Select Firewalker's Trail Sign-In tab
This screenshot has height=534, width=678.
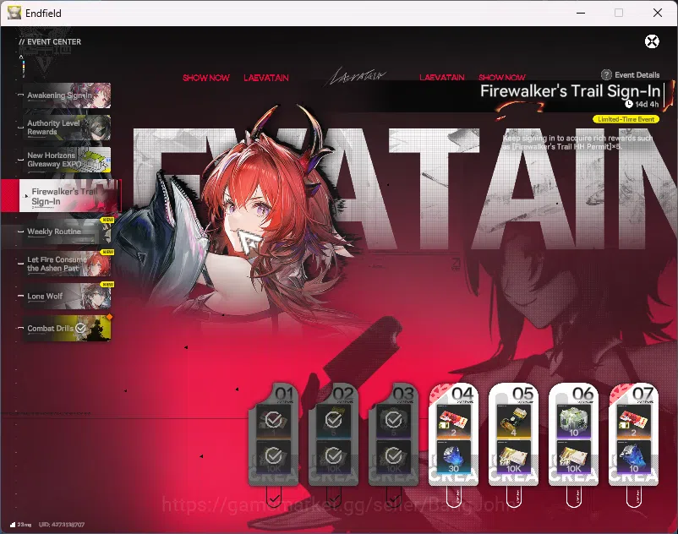tap(69, 196)
